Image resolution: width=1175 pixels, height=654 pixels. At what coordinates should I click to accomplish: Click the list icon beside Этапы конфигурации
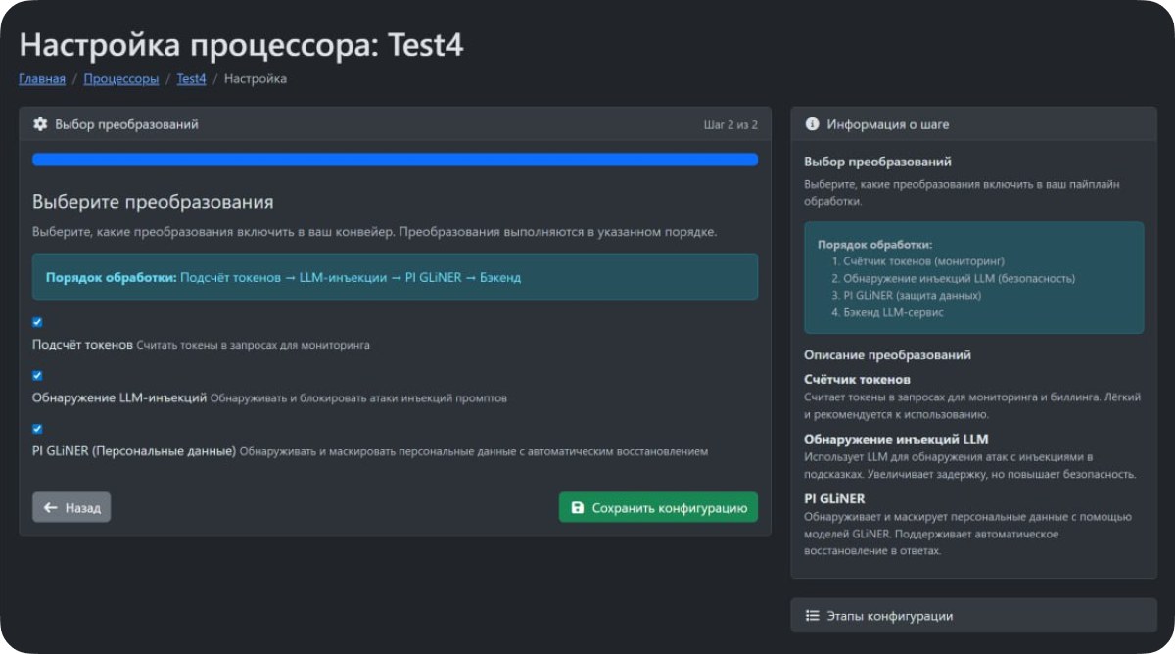tap(812, 616)
